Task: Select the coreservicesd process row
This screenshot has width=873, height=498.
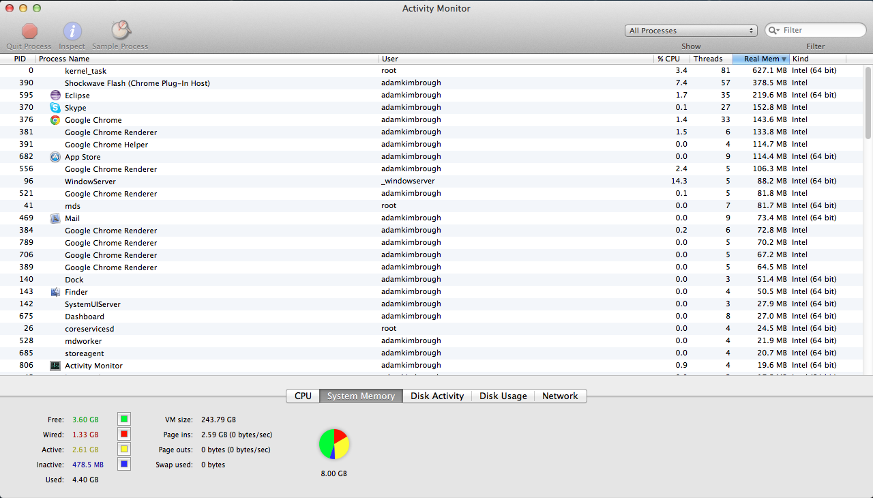Action: tap(436, 329)
